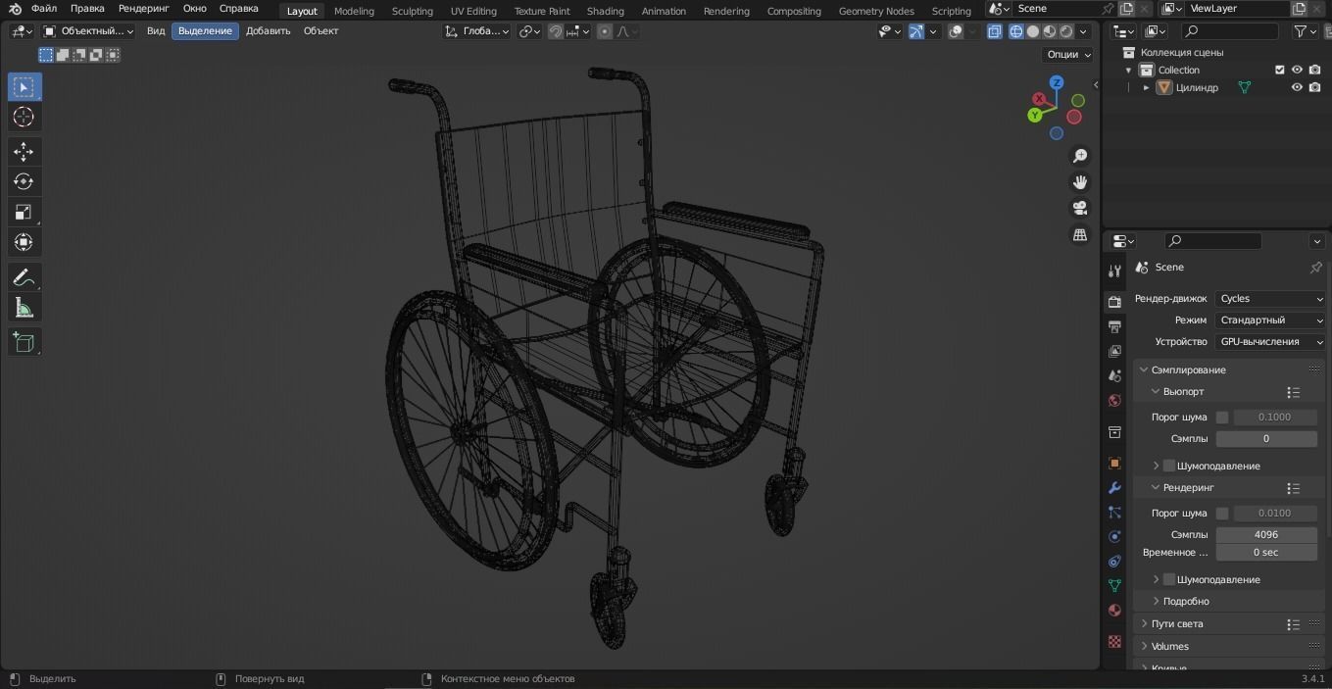The image size is (1332, 689).
Task: Select the Measure ruler tool
Action: (25, 309)
